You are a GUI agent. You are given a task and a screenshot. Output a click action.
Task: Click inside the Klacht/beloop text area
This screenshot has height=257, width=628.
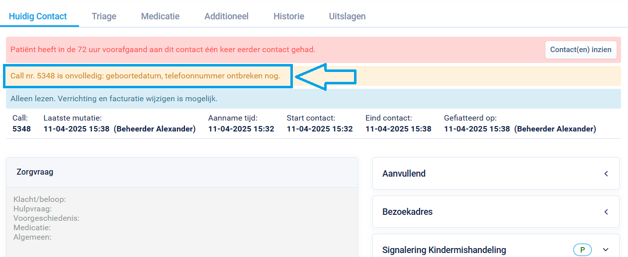[x=182, y=222]
